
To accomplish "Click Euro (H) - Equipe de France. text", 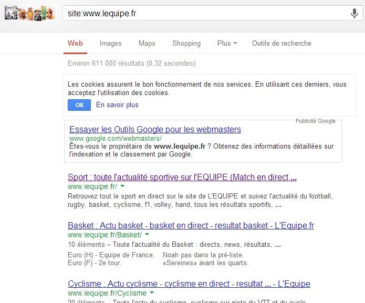I will click(111, 255).
